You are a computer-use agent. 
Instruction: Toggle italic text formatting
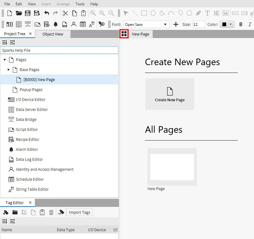point(249,24)
